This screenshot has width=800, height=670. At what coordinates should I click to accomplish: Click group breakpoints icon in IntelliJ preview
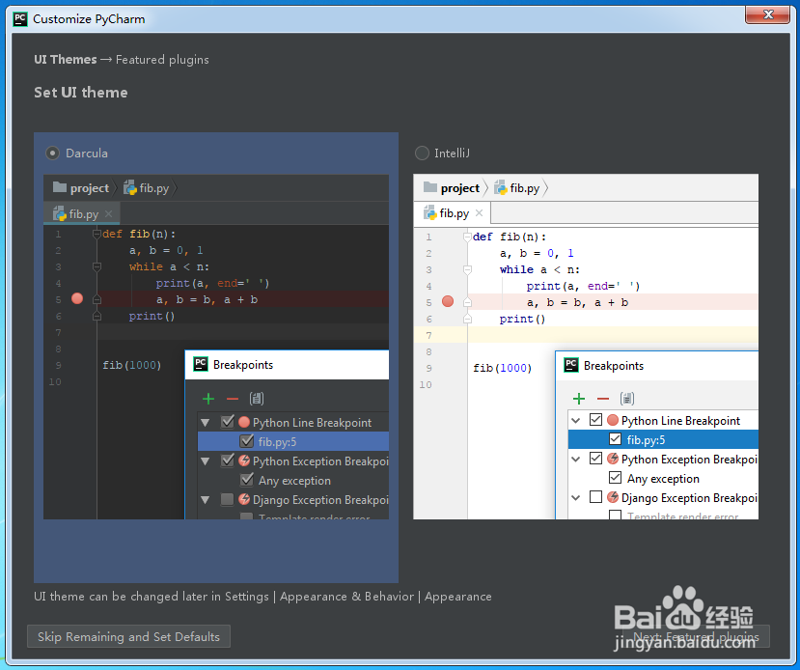tap(627, 399)
